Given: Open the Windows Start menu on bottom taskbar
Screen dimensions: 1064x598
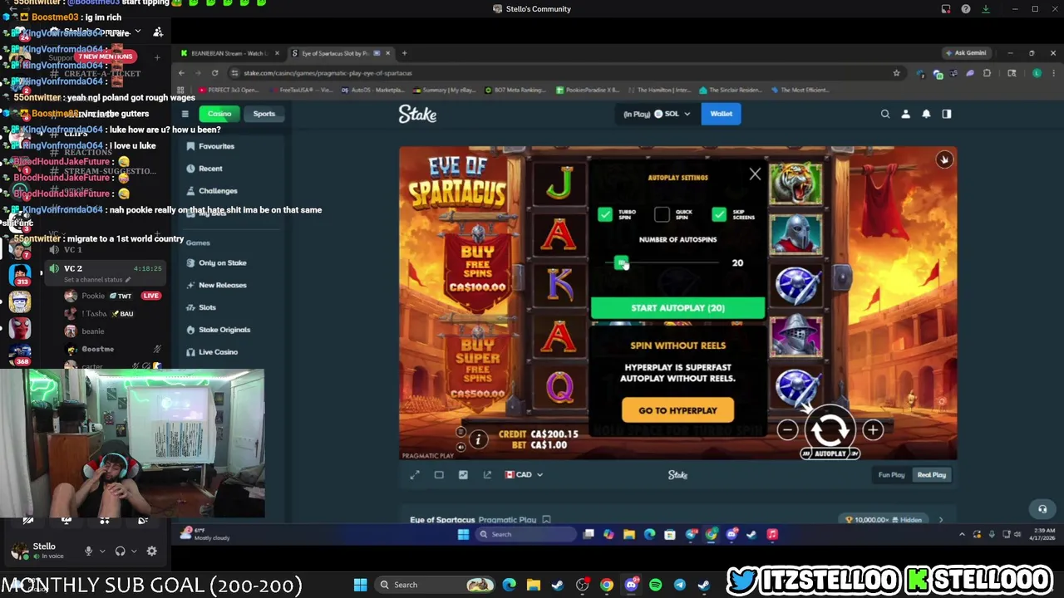Looking at the screenshot, I should click(360, 585).
